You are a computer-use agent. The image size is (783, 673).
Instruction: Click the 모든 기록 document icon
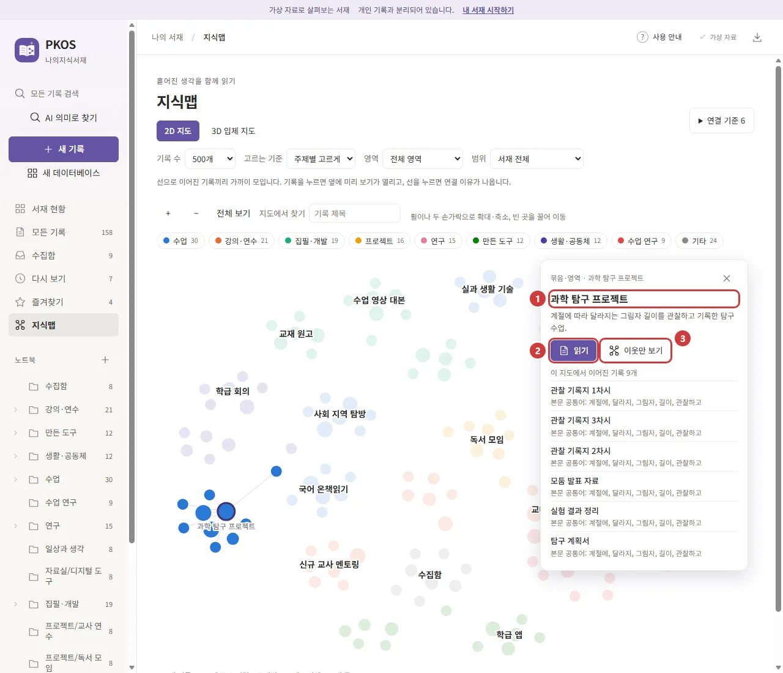pyautogui.click(x=20, y=232)
